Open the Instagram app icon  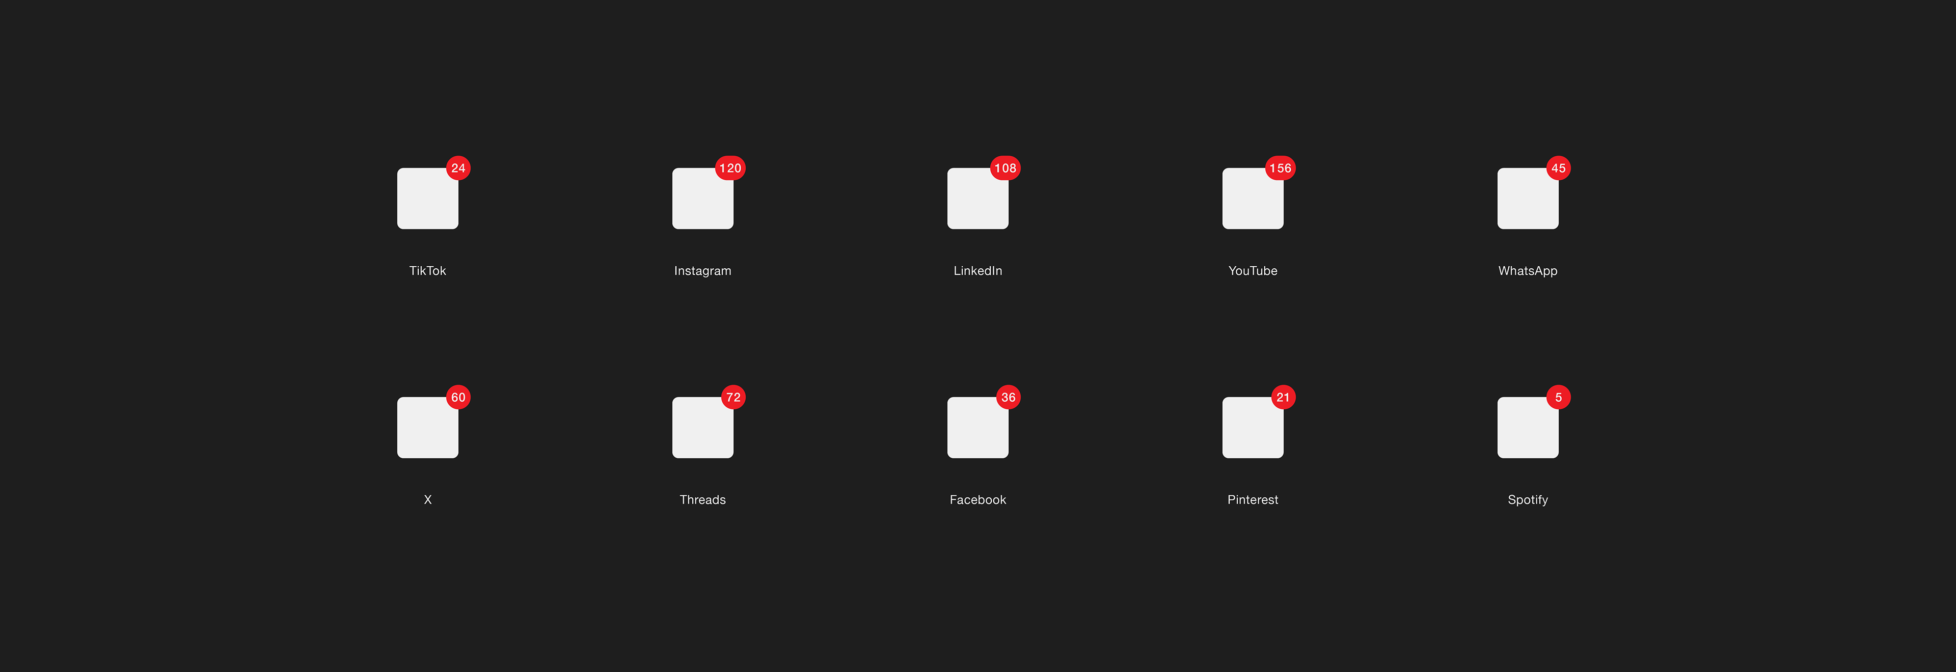702,199
